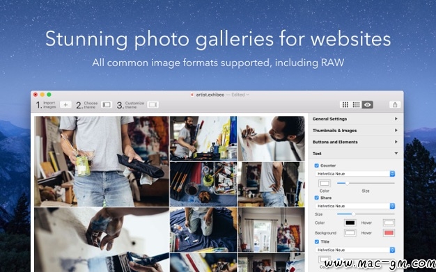Viewport: 436px width, 272px height.
Task: Expand the Buttons and Elements section
Action: 356,142
